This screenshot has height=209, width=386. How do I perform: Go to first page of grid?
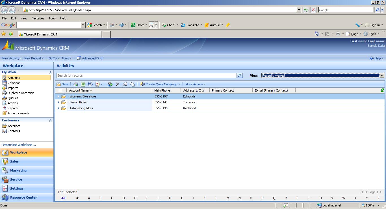362,192
